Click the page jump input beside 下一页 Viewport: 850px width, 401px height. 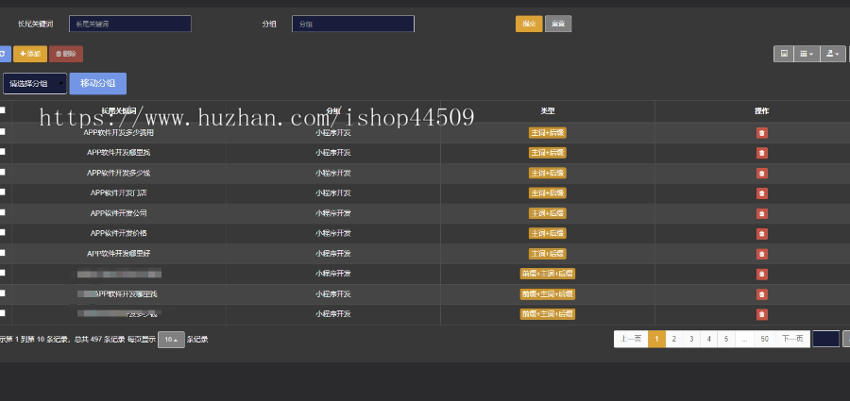(x=825, y=339)
